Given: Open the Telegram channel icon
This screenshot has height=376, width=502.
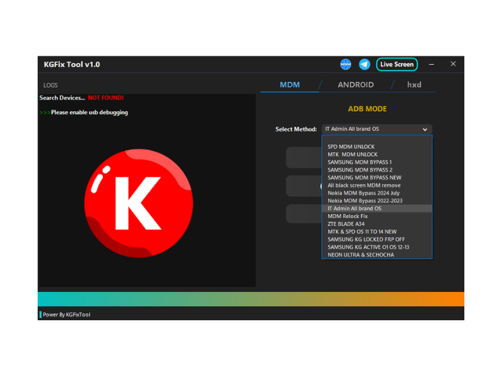Looking at the screenshot, I should 365,65.
